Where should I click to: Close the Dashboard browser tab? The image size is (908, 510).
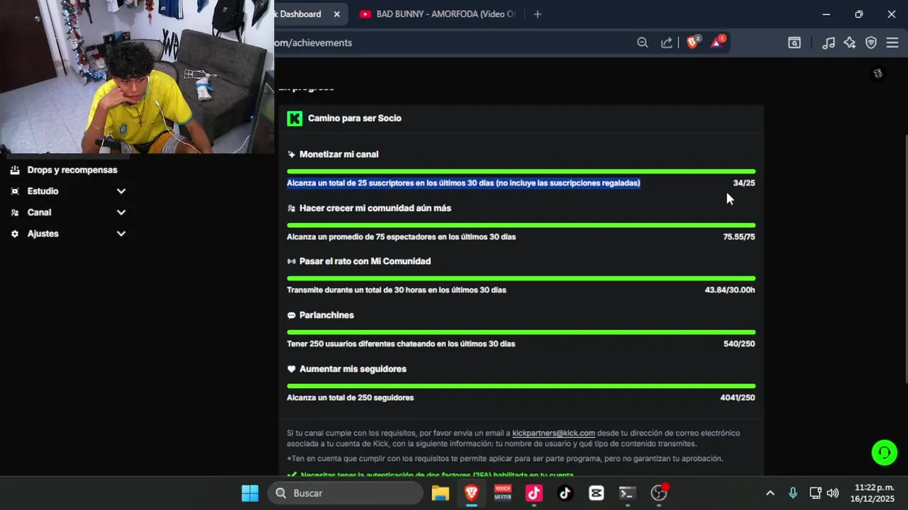tap(337, 14)
